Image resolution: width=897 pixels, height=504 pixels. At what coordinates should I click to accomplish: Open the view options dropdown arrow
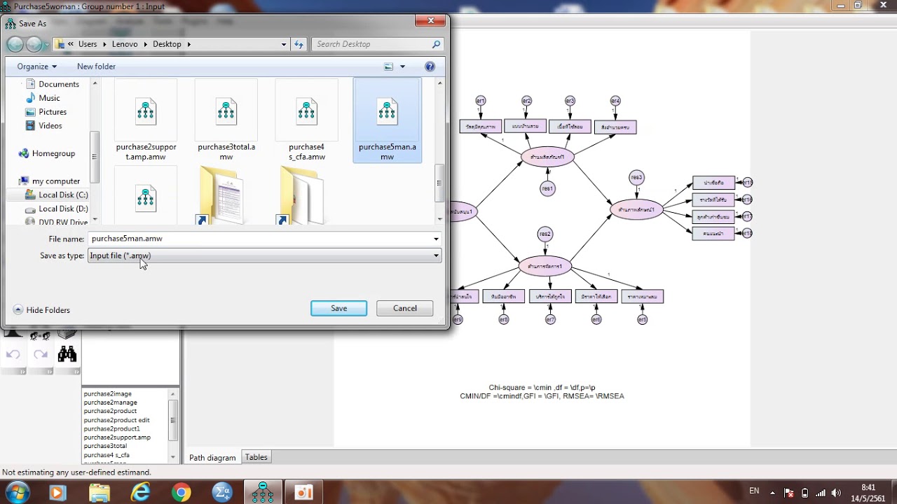[x=402, y=66]
